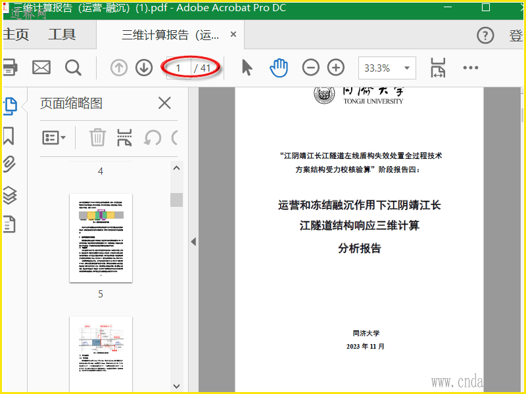Close the 三维计算报告 document tab
Image resolution: width=526 pixels, height=394 pixels.
coord(233,34)
